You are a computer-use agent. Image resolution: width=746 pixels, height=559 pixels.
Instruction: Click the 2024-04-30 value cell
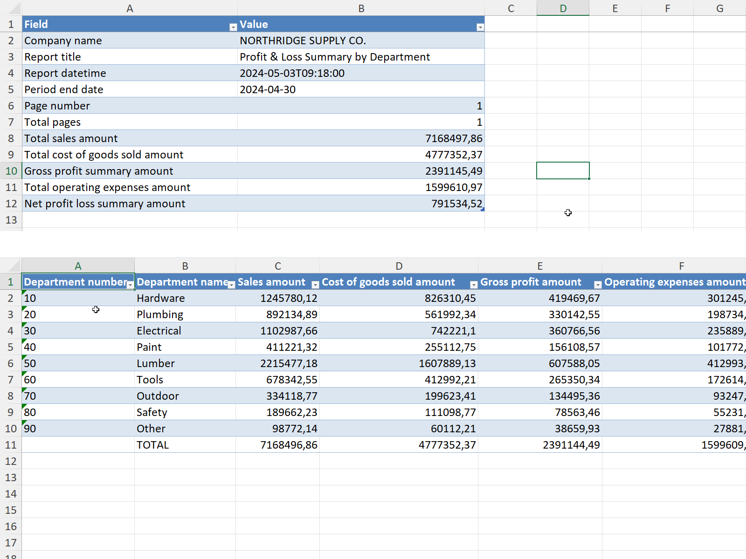(x=361, y=89)
